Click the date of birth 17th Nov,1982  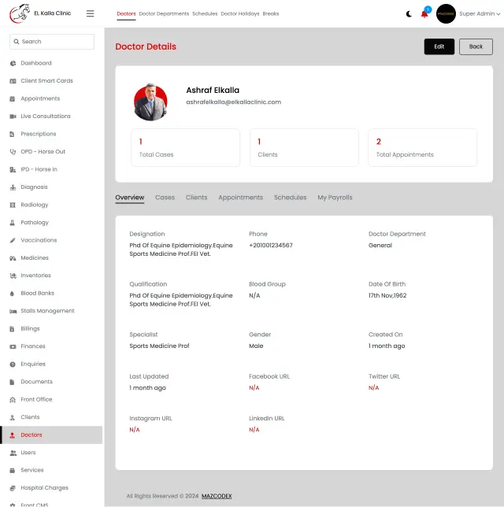(x=387, y=295)
